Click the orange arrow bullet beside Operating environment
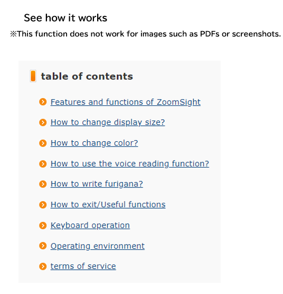The height and width of the screenshot is (294, 283). (43, 246)
